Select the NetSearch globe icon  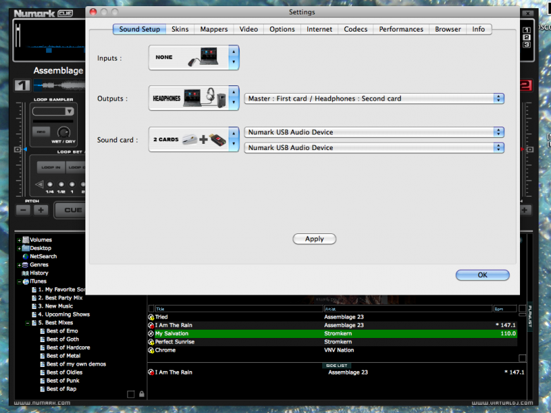click(x=25, y=257)
